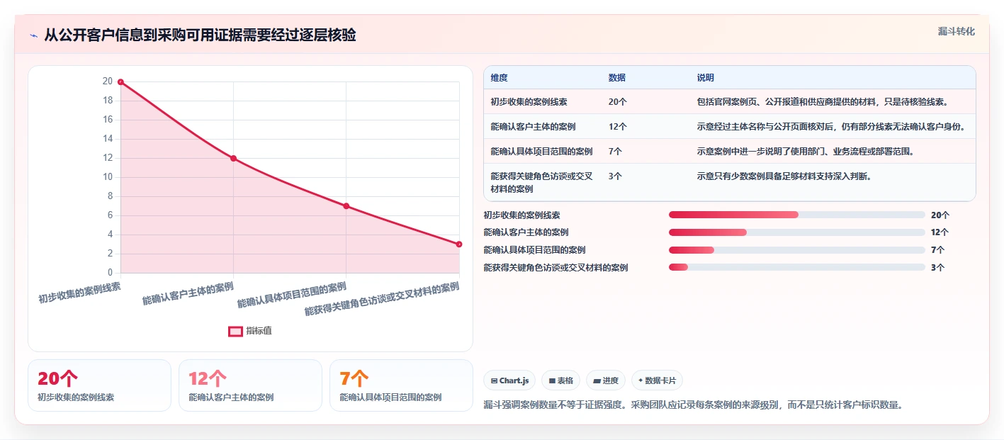Click the chart data point at value 3
Screen dimensions: 1004x440
coord(459,244)
